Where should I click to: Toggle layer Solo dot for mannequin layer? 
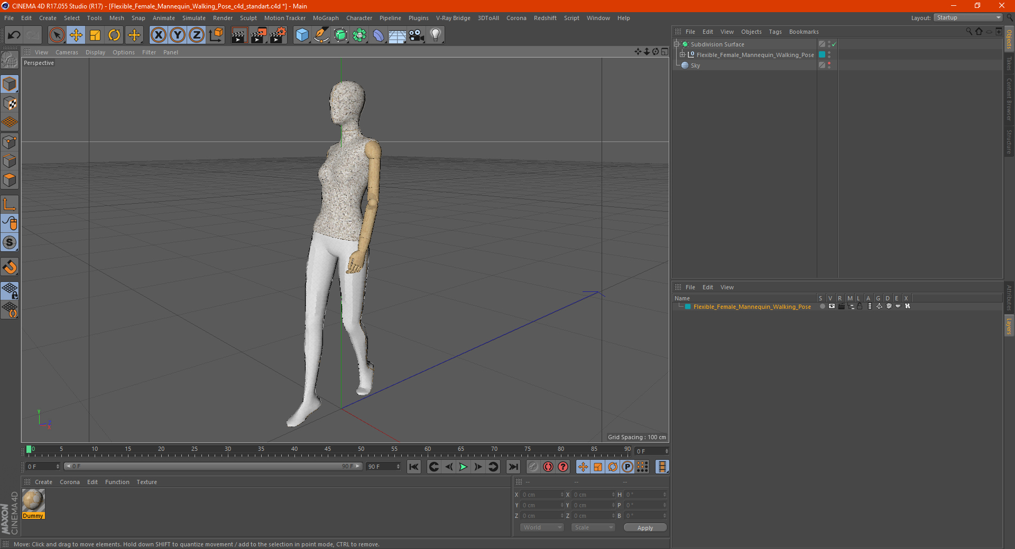pos(822,306)
